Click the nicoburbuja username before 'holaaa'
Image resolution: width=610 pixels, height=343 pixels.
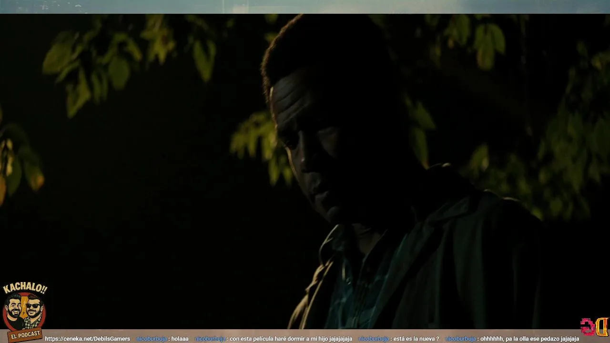[152, 339]
